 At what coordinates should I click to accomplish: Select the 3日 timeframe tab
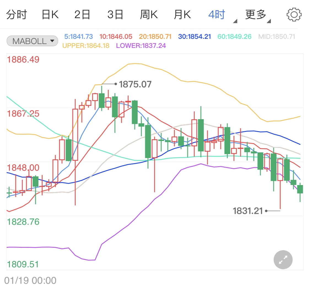(115, 15)
